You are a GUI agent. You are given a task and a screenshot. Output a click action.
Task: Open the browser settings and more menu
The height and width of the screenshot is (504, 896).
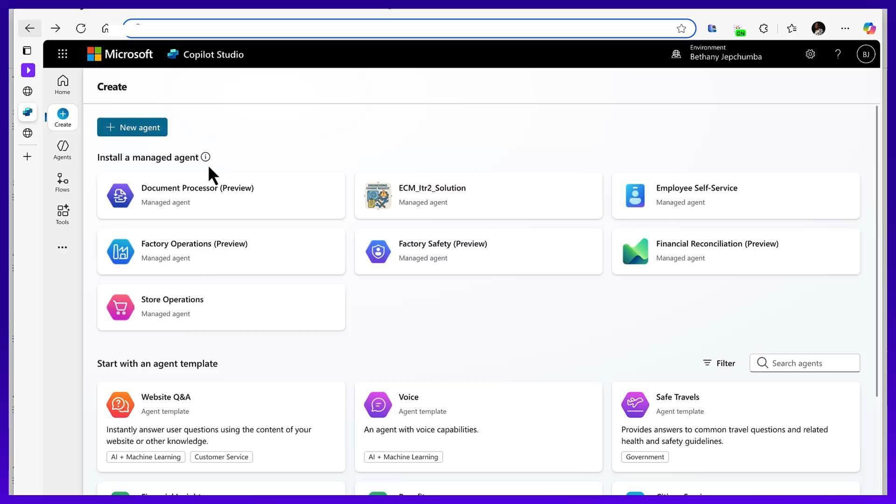coord(845,28)
